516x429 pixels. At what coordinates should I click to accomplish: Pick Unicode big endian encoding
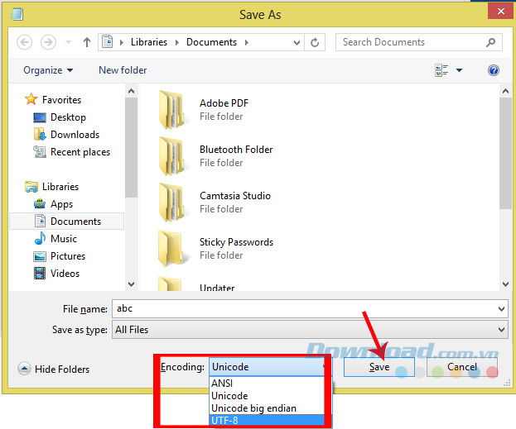click(253, 408)
